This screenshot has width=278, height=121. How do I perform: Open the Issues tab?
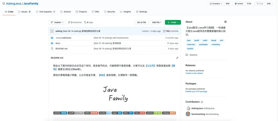coord(24,12)
